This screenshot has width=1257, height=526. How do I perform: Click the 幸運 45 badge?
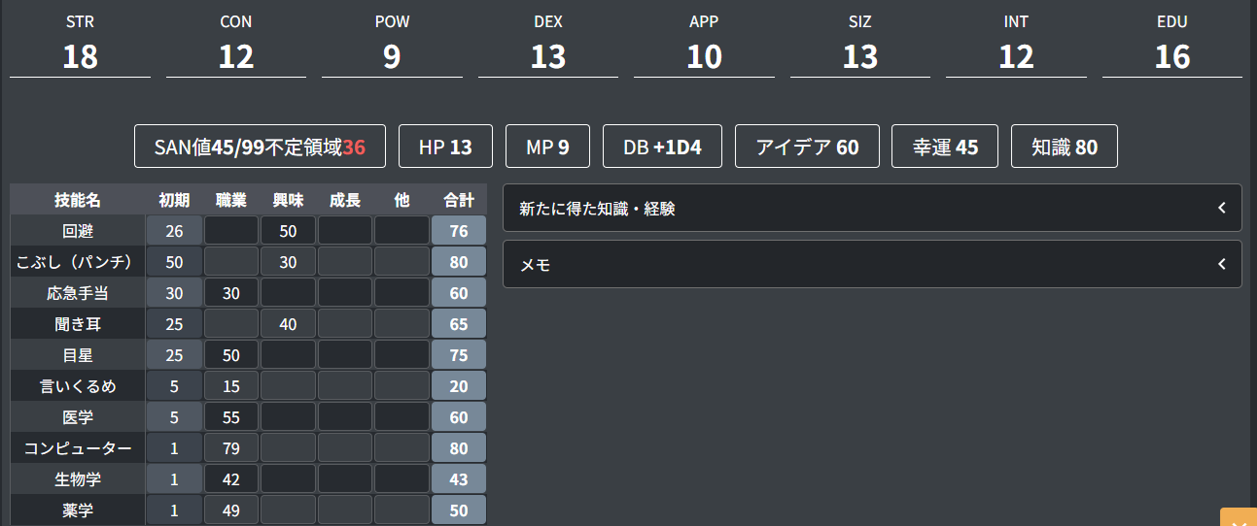point(945,147)
